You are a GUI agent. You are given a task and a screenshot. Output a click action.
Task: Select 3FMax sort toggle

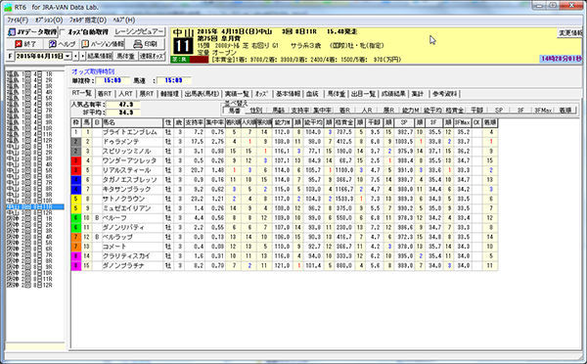click(543, 111)
